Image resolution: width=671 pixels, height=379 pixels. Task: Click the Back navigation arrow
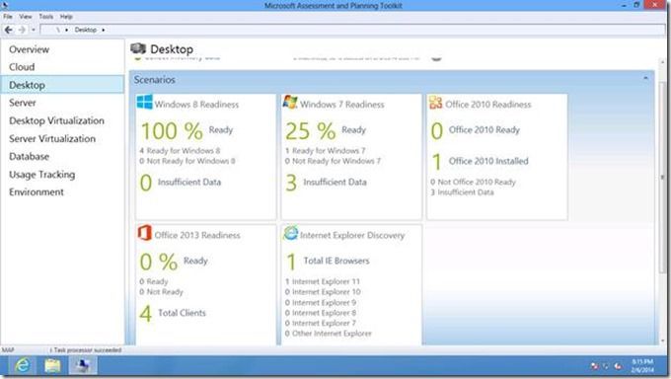[8, 30]
